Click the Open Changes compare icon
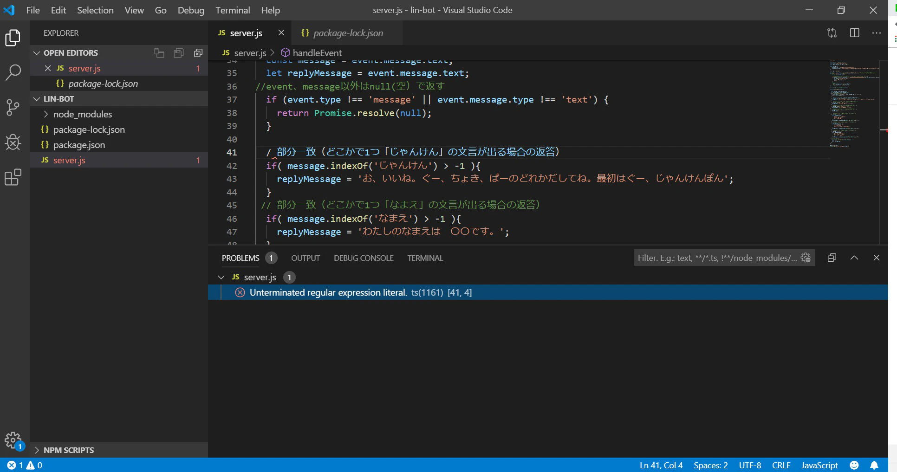 [x=832, y=33]
